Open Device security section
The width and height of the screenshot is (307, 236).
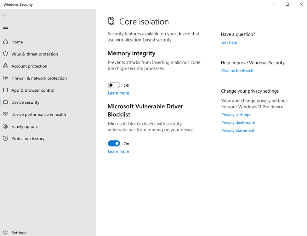coord(25,102)
